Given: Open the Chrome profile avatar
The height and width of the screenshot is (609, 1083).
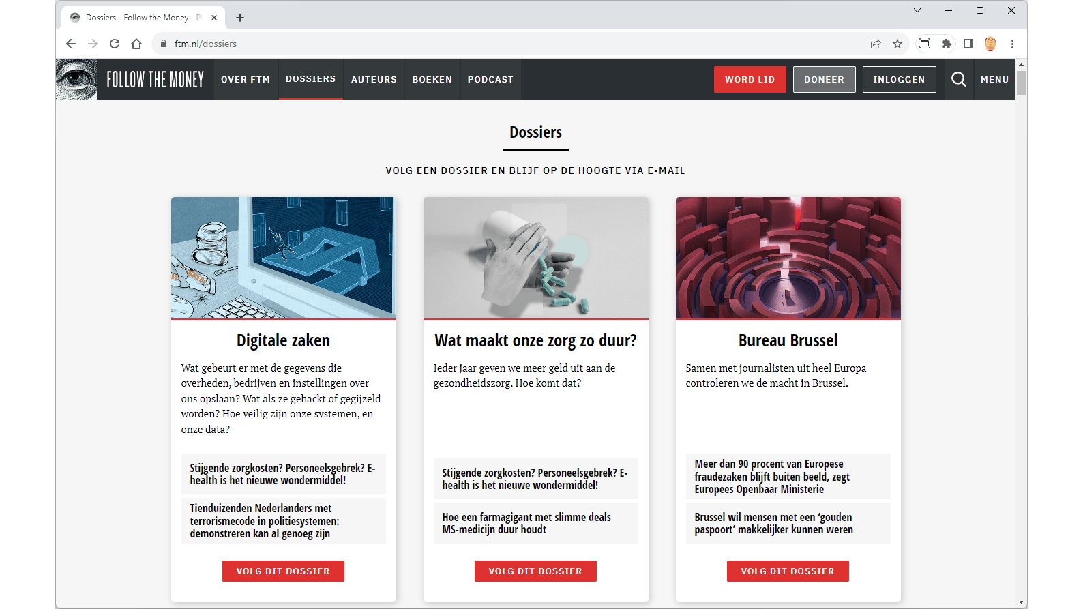Looking at the screenshot, I should click(990, 44).
